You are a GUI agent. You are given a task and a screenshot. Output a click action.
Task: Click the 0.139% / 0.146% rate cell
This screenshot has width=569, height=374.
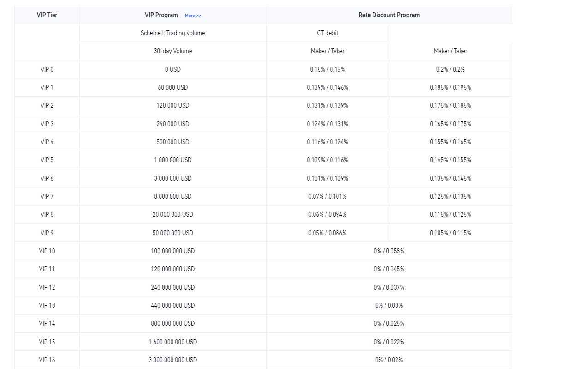pos(327,87)
